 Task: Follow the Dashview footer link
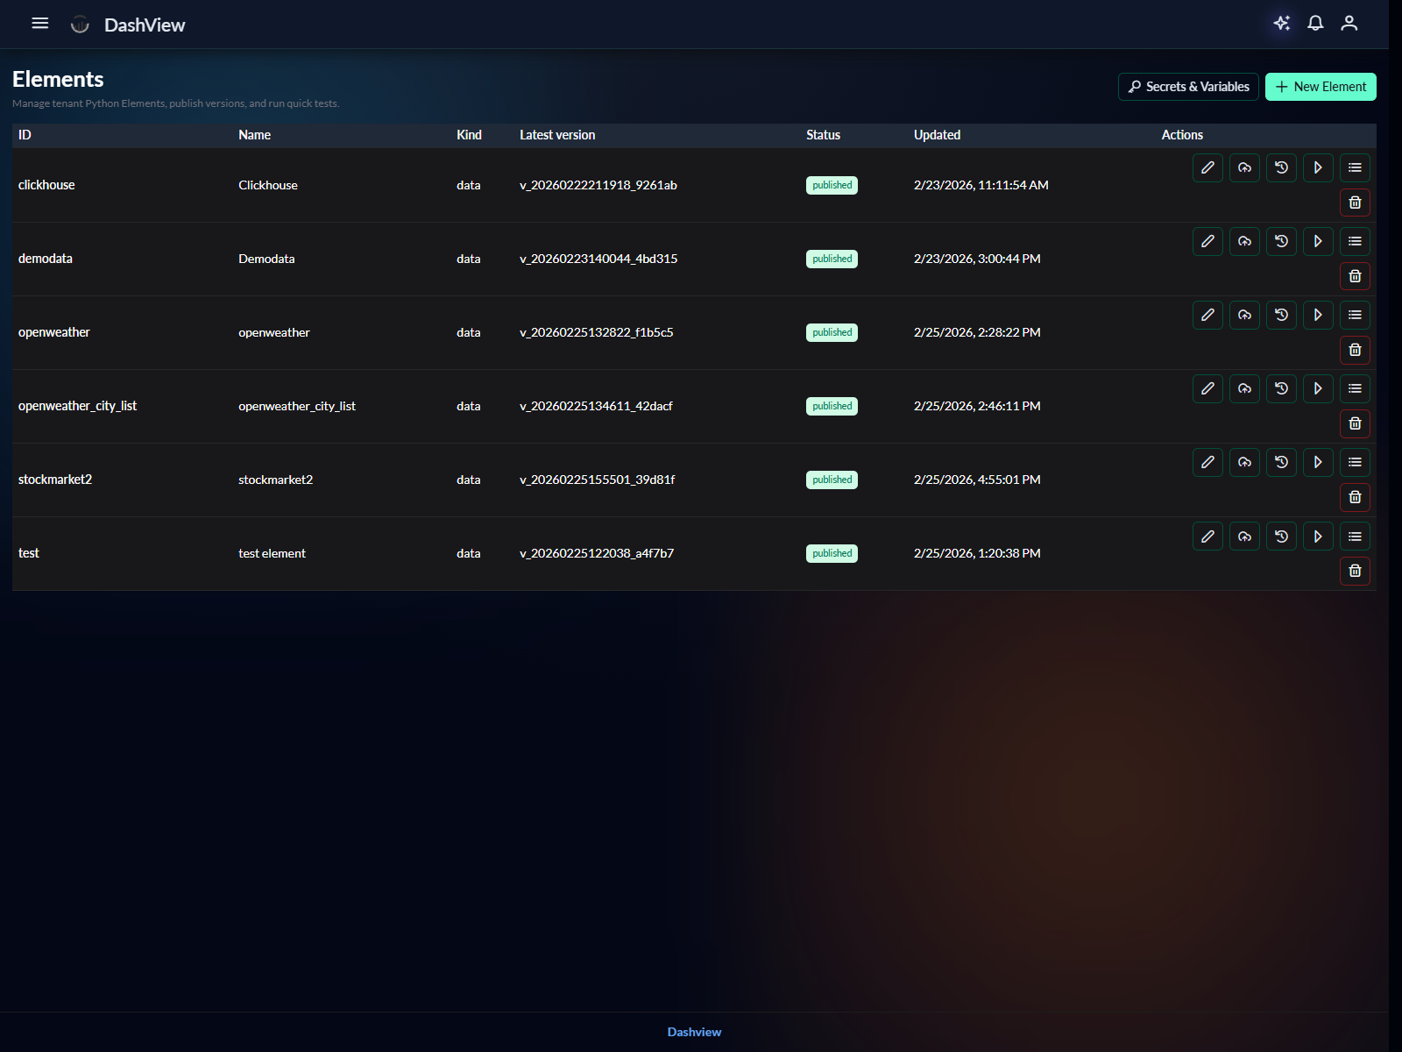point(694,1032)
